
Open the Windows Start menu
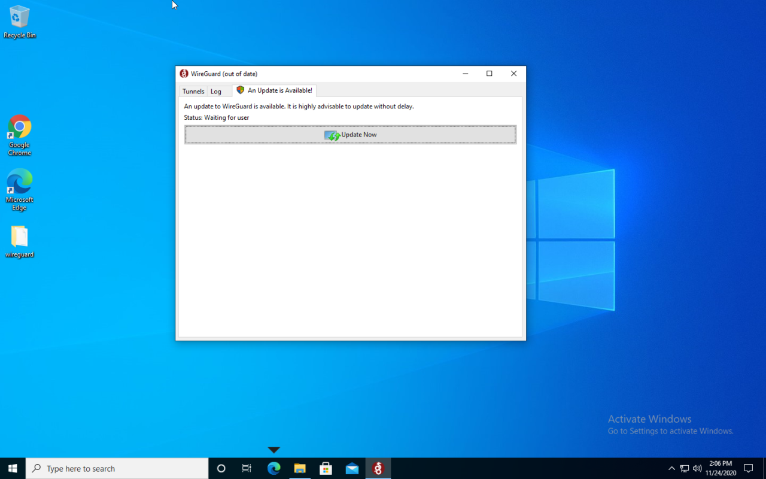click(13, 468)
